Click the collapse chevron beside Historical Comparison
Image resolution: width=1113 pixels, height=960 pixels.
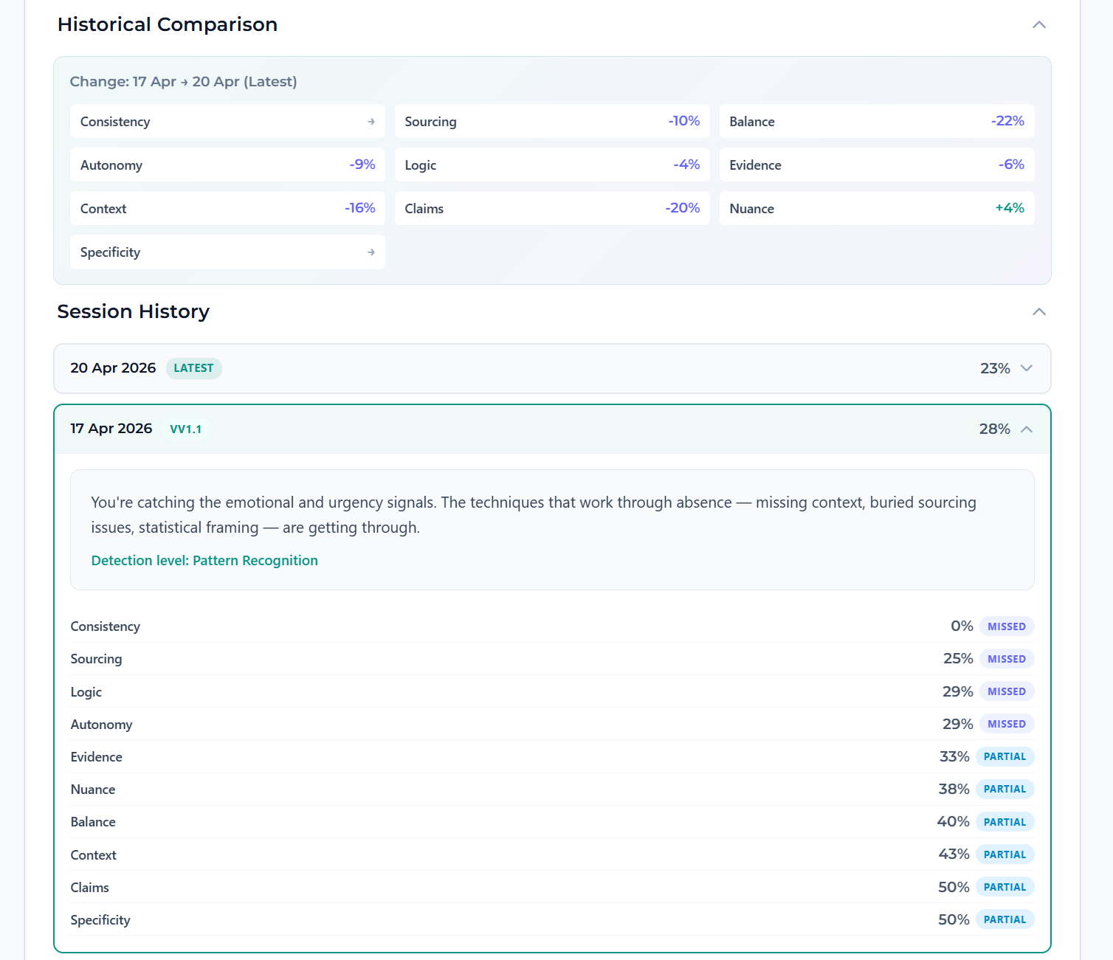click(1039, 24)
